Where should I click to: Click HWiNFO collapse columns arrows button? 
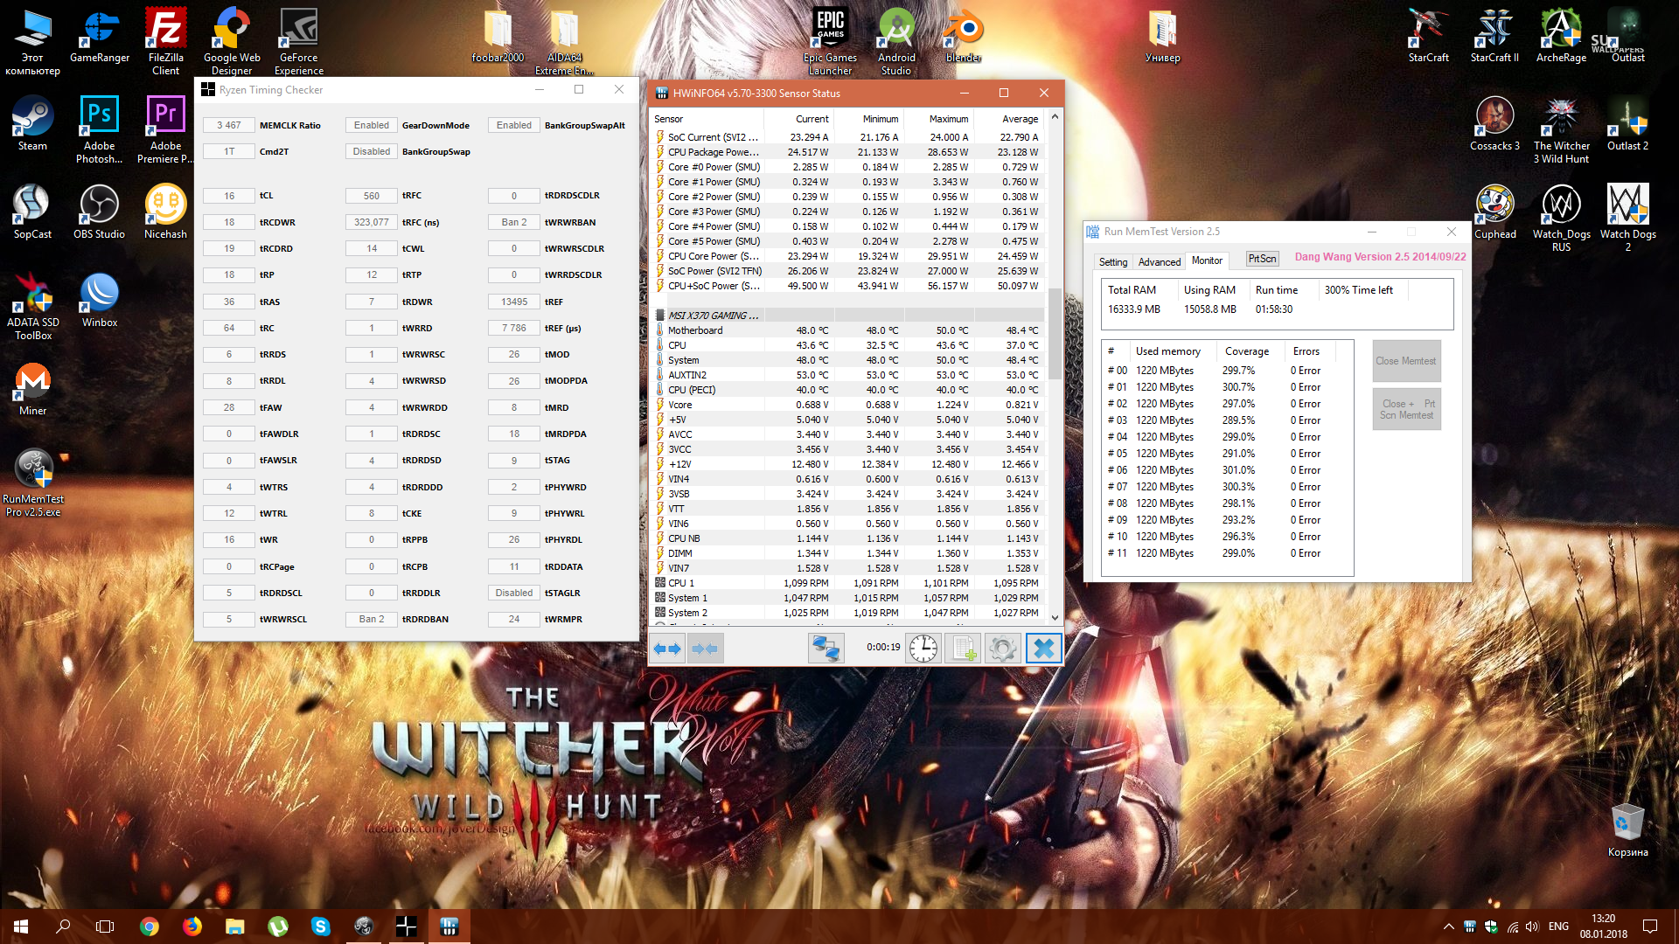tap(705, 649)
